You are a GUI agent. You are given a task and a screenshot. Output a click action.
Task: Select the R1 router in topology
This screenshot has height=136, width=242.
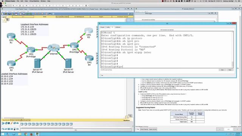[11, 36]
